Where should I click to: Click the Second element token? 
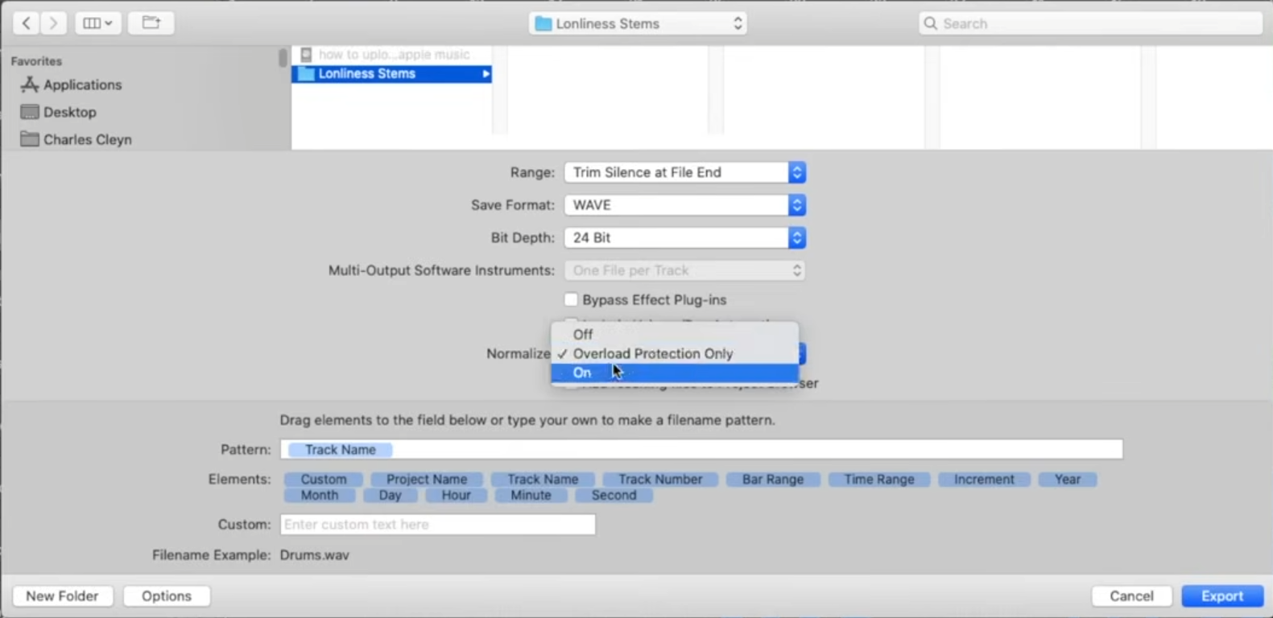(x=614, y=495)
